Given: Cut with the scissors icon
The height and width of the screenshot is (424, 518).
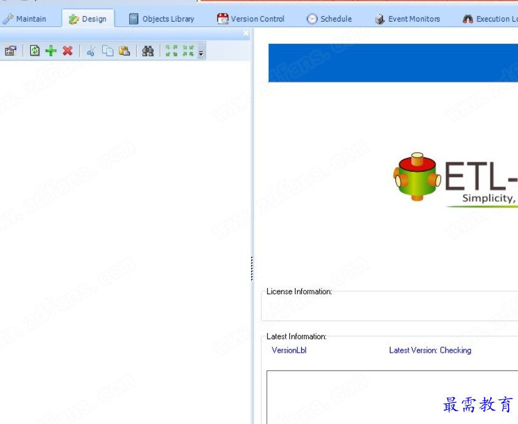Looking at the screenshot, I should coord(91,51).
